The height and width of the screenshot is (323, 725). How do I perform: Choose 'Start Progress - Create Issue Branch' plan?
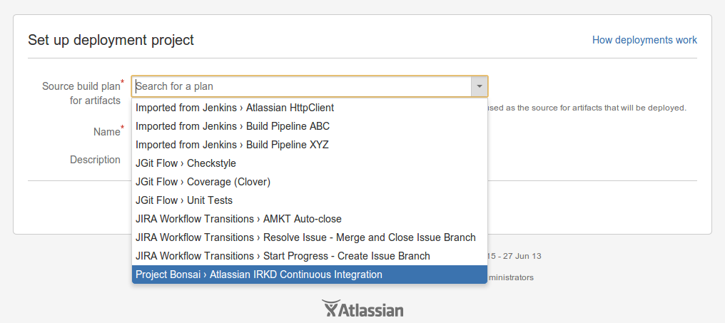click(x=283, y=256)
